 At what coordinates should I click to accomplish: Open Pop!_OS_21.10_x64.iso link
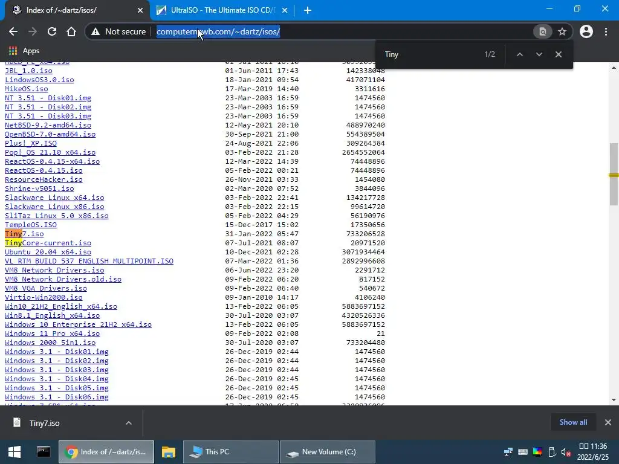(x=50, y=152)
